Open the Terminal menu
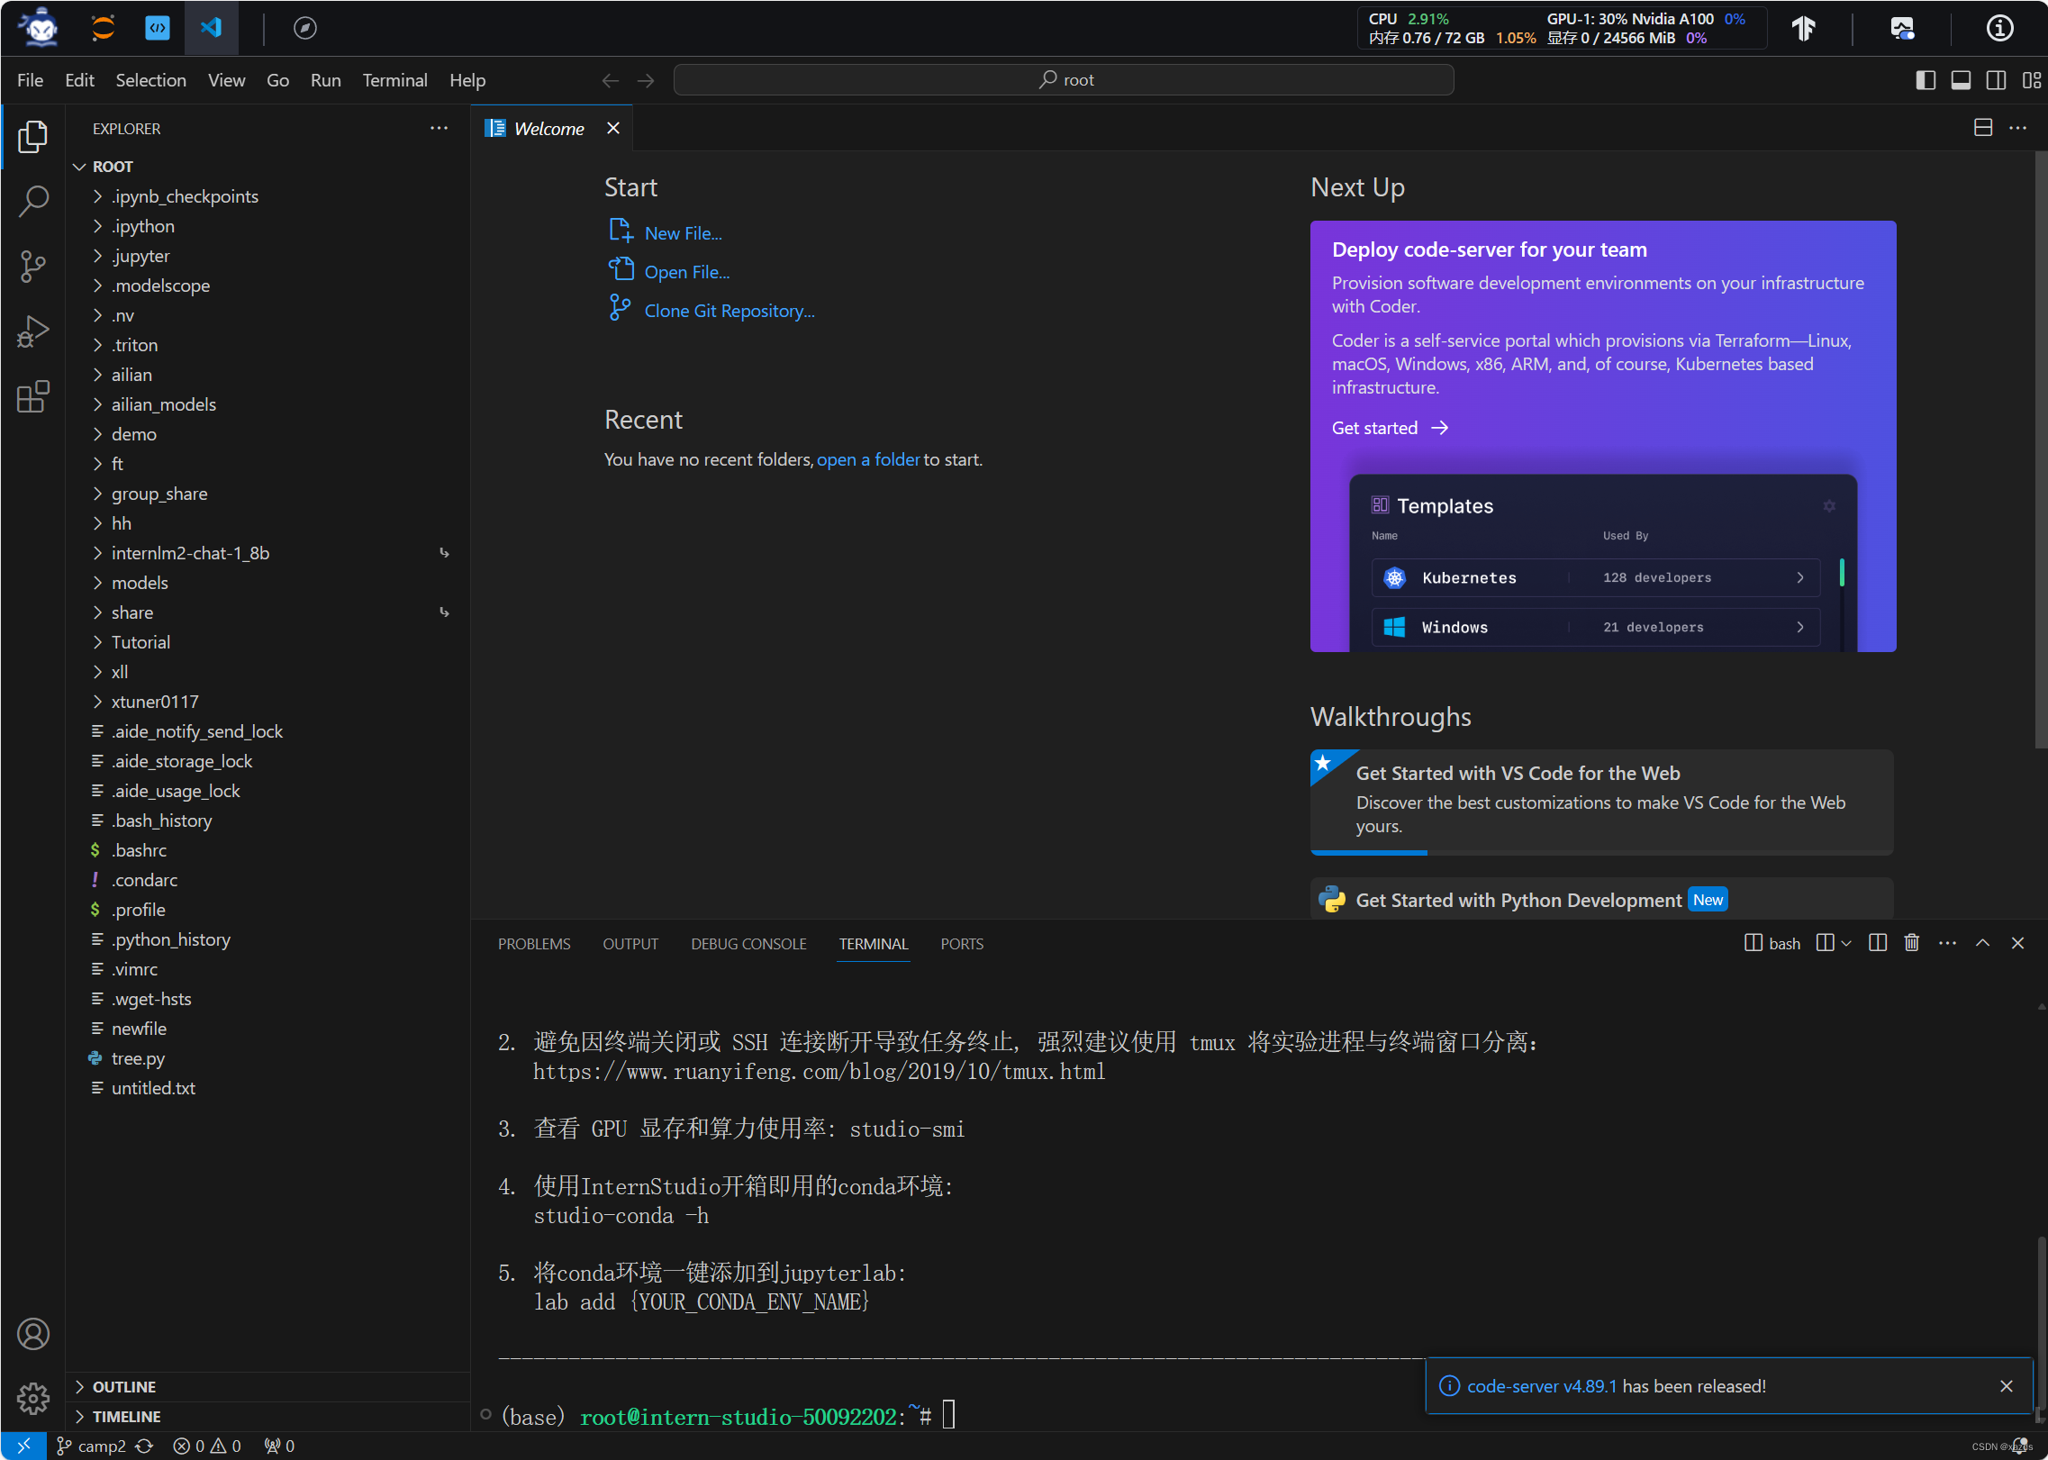Screen dimensions: 2048x1460 pos(394,80)
